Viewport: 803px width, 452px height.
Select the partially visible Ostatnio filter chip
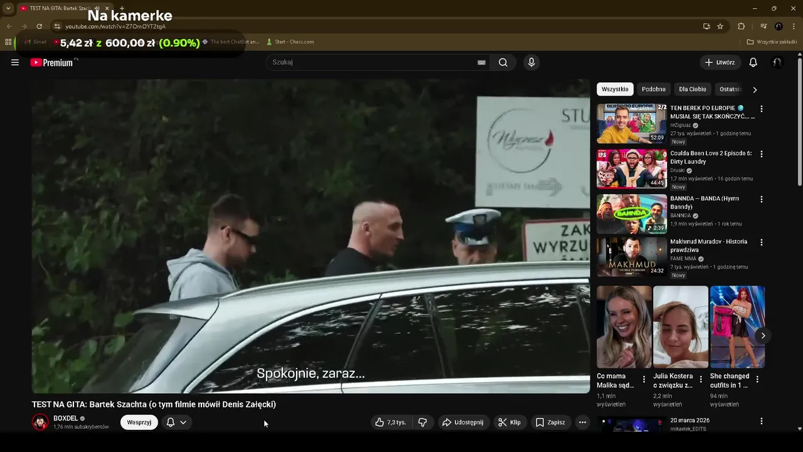(731, 89)
